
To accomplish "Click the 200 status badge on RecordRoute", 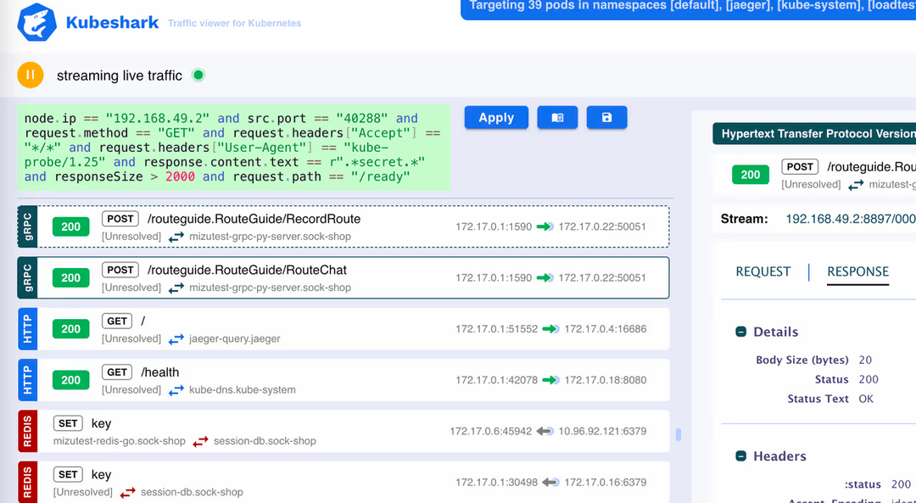I will [70, 226].
